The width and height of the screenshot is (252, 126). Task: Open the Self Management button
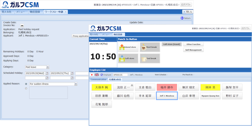194,50
